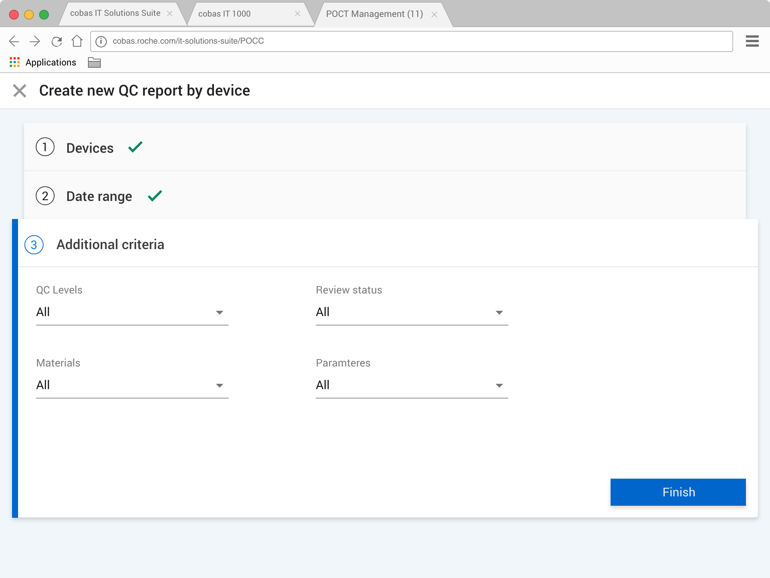Expand the Paramteres dropdown
Image resolution: width=770 pixels, height=578 pixels.
[412, 385]
